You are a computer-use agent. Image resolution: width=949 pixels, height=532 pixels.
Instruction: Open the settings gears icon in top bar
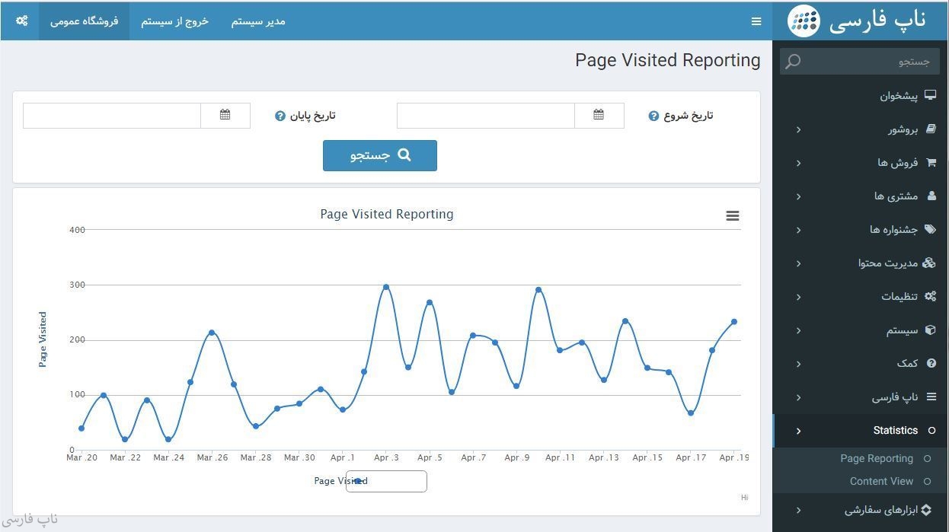[x=22, y=21]
